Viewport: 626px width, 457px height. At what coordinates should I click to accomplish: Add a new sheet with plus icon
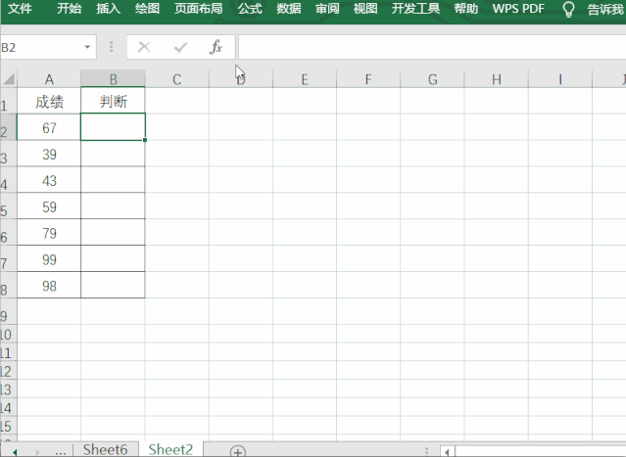click(x=237, y=451)
